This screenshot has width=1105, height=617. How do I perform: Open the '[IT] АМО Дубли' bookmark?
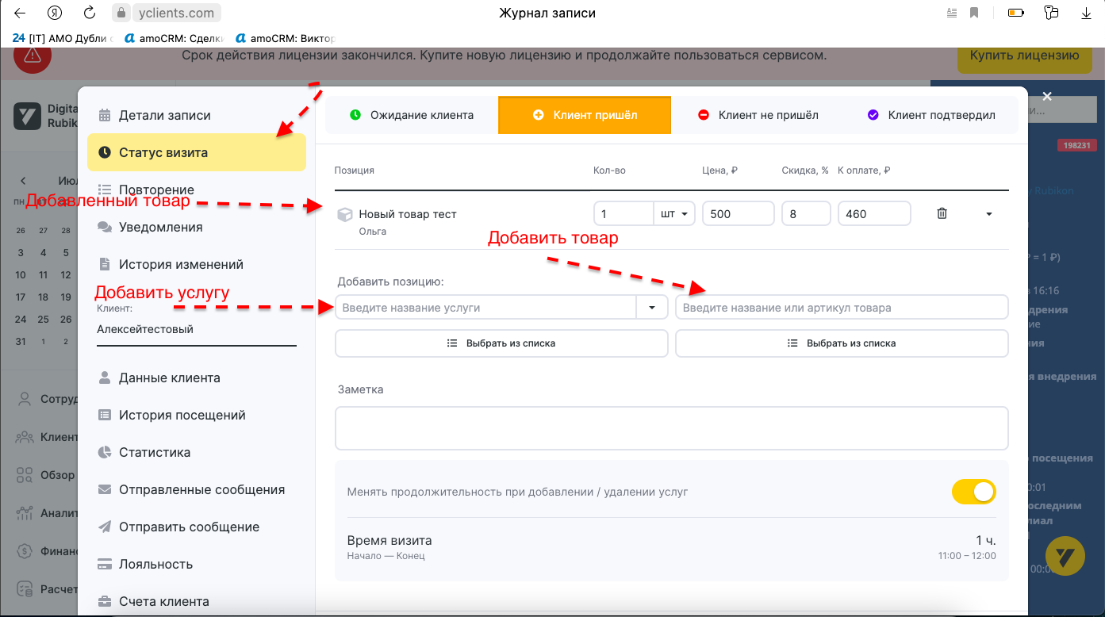63,37
